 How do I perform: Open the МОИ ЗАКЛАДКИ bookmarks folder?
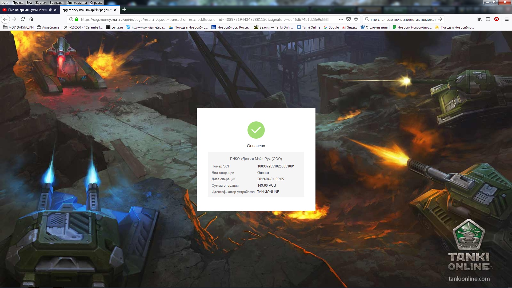click(18, 27)
